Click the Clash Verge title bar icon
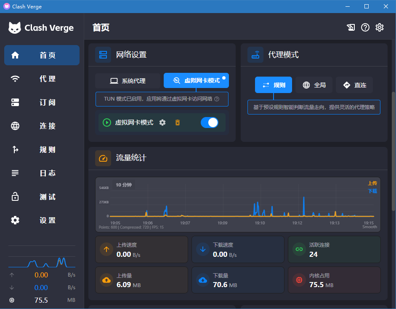 coord(7,6)
